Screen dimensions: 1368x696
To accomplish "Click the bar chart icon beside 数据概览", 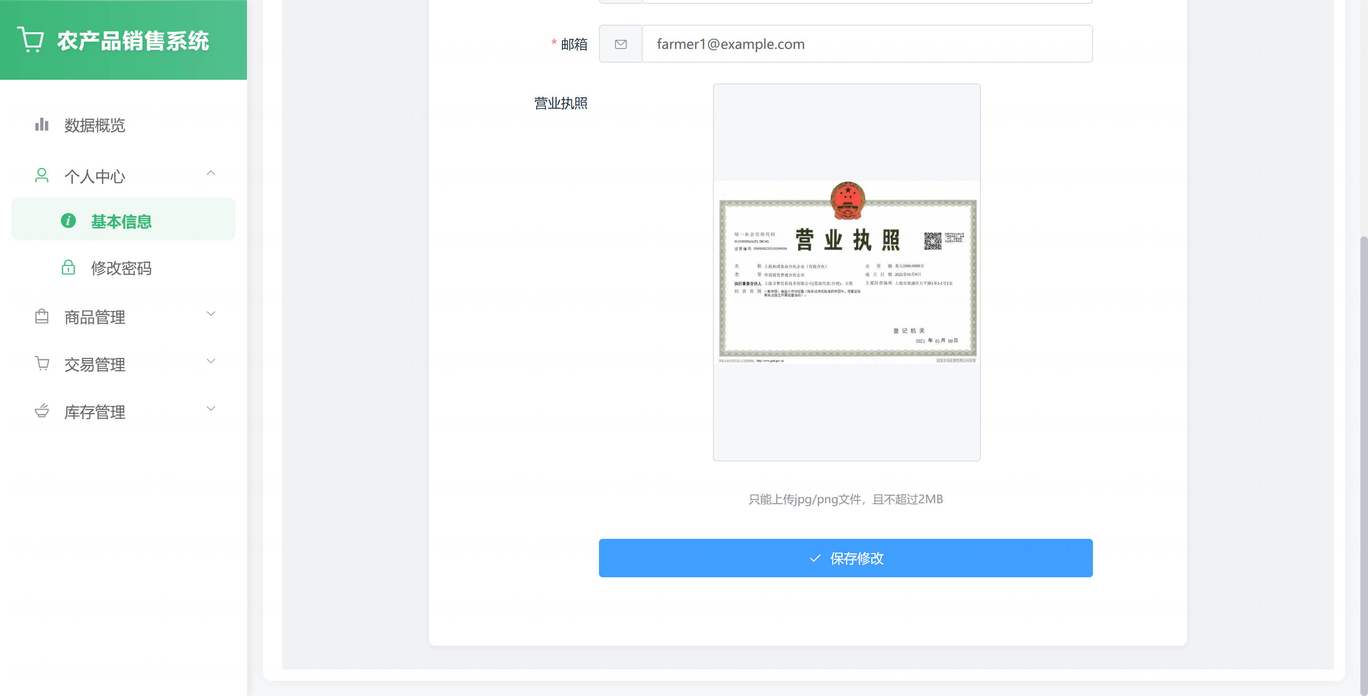I will pos(41,125).
